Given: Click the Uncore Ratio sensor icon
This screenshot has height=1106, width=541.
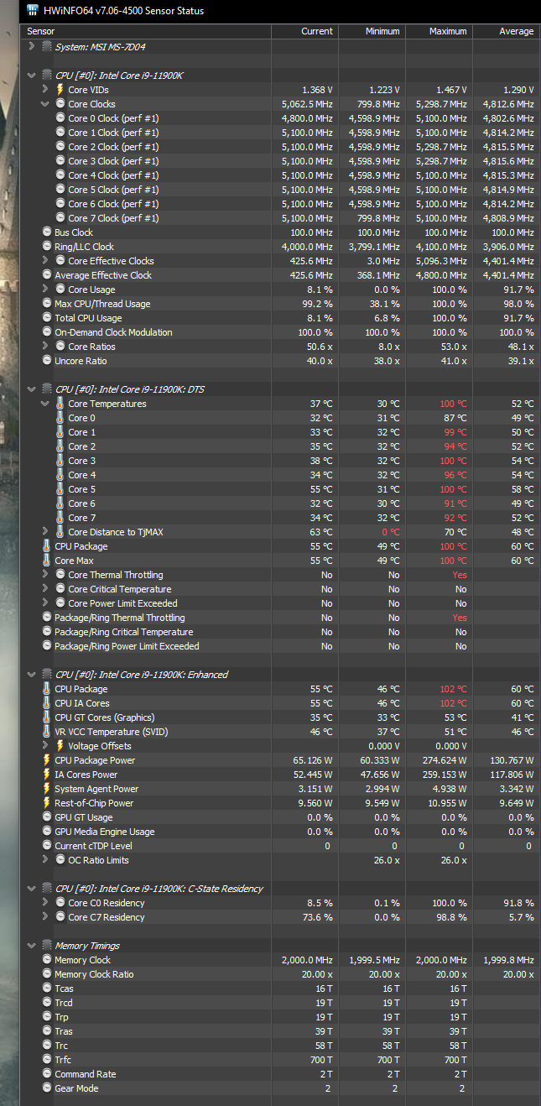Looking at the screenshot, I should tap(47, 361).
